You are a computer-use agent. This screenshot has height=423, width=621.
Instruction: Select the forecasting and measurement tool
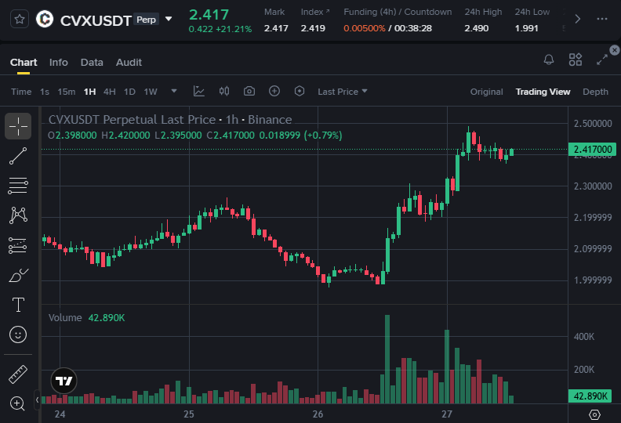pyautogui.click(x=18, y=245)
